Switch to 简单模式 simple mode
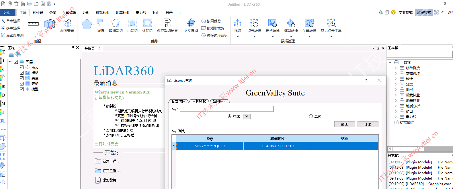453x189 pixels. [424, 13]
